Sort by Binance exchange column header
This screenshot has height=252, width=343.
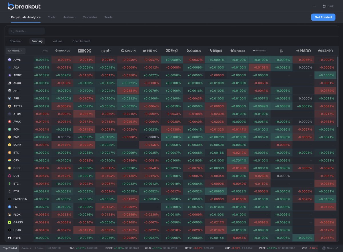tap(62, 51)
